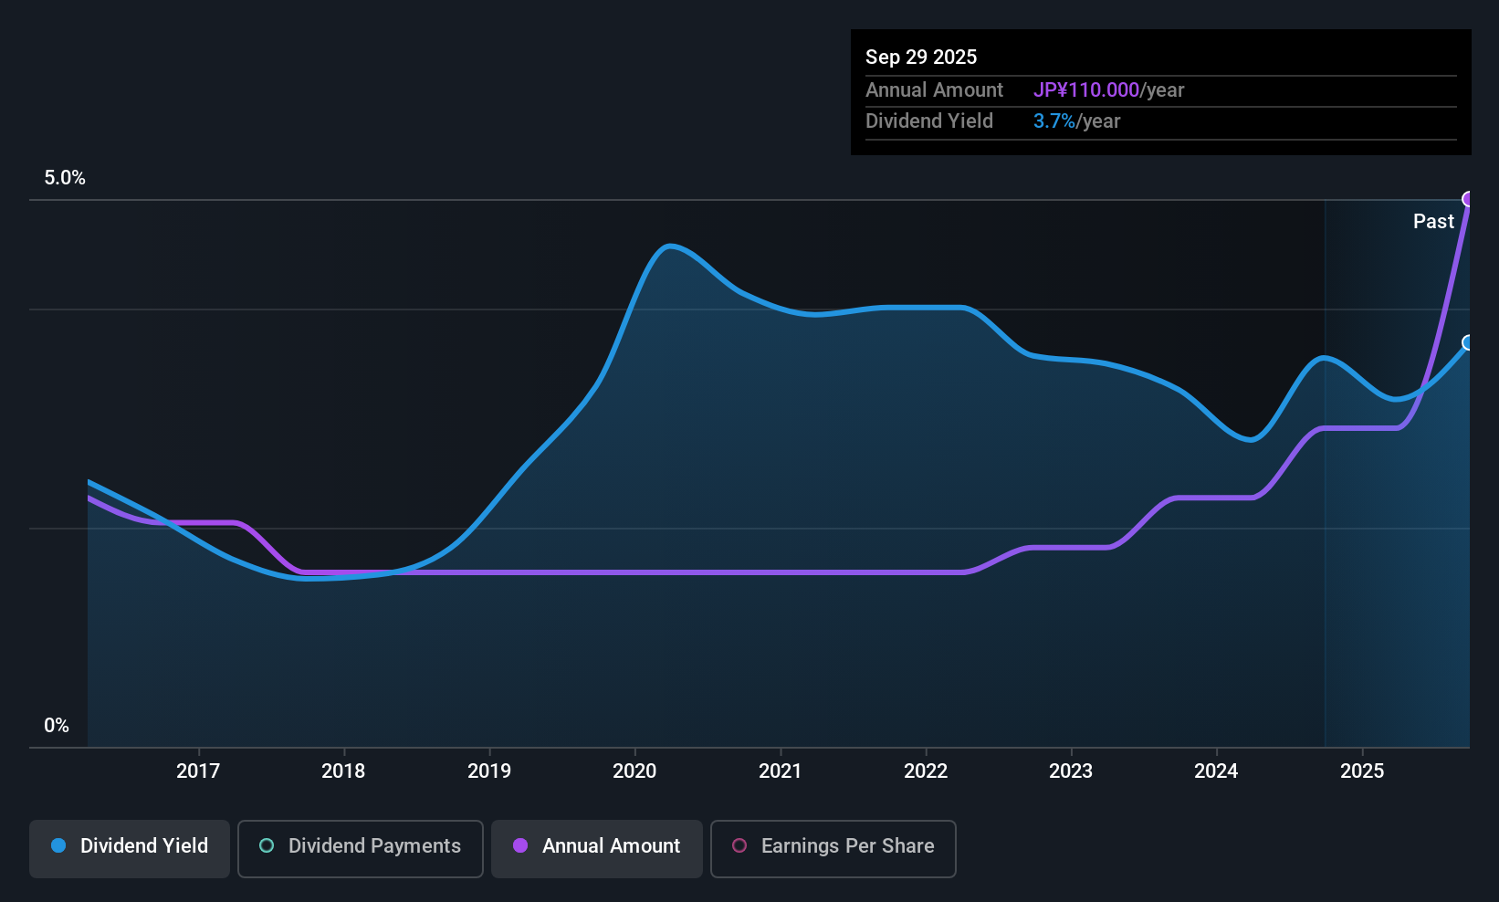Click the 2017 x-axis label

[x=198, y=771]
